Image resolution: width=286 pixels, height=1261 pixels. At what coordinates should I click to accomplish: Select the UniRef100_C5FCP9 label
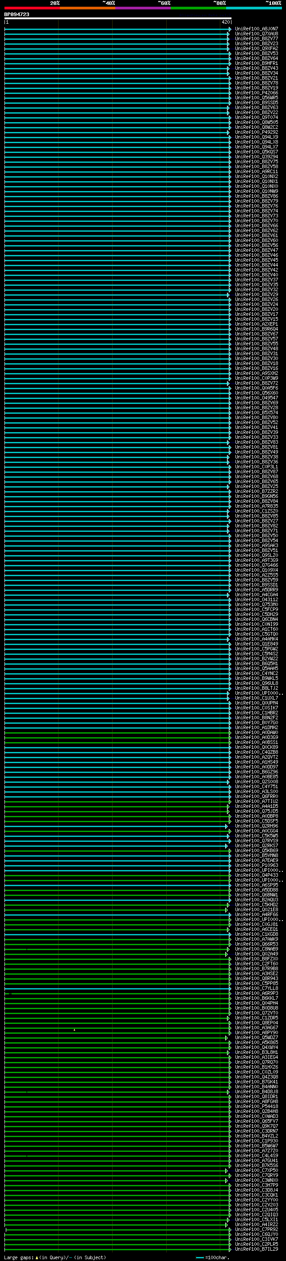[257, 609]
